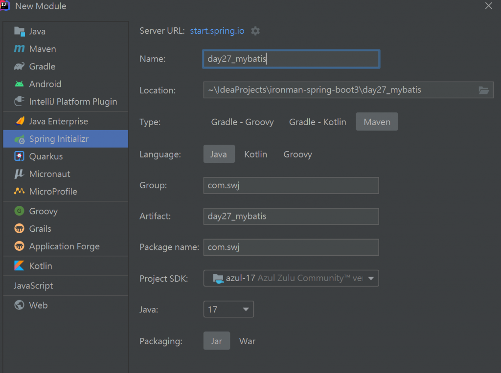
Task: Choose War packaging
Action: [x=247, y=341]
